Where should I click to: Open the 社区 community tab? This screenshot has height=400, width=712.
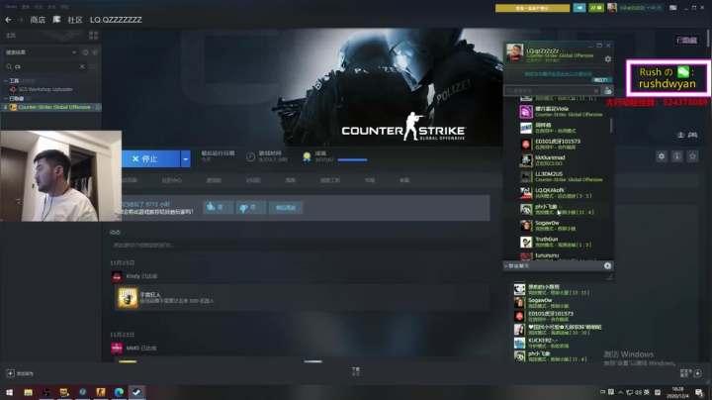click(75, 20)
